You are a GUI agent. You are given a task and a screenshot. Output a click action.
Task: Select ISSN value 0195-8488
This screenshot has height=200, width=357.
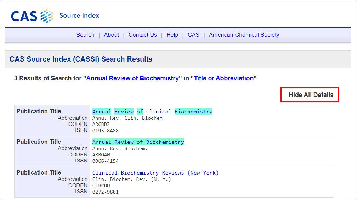point(106,131)
